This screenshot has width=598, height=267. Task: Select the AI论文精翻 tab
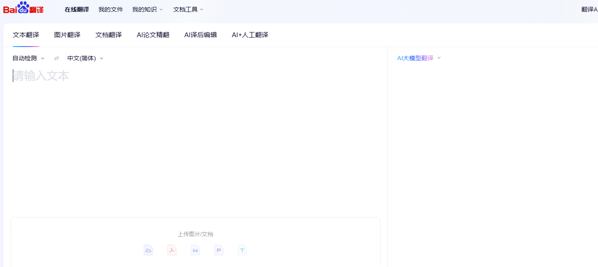153,35
